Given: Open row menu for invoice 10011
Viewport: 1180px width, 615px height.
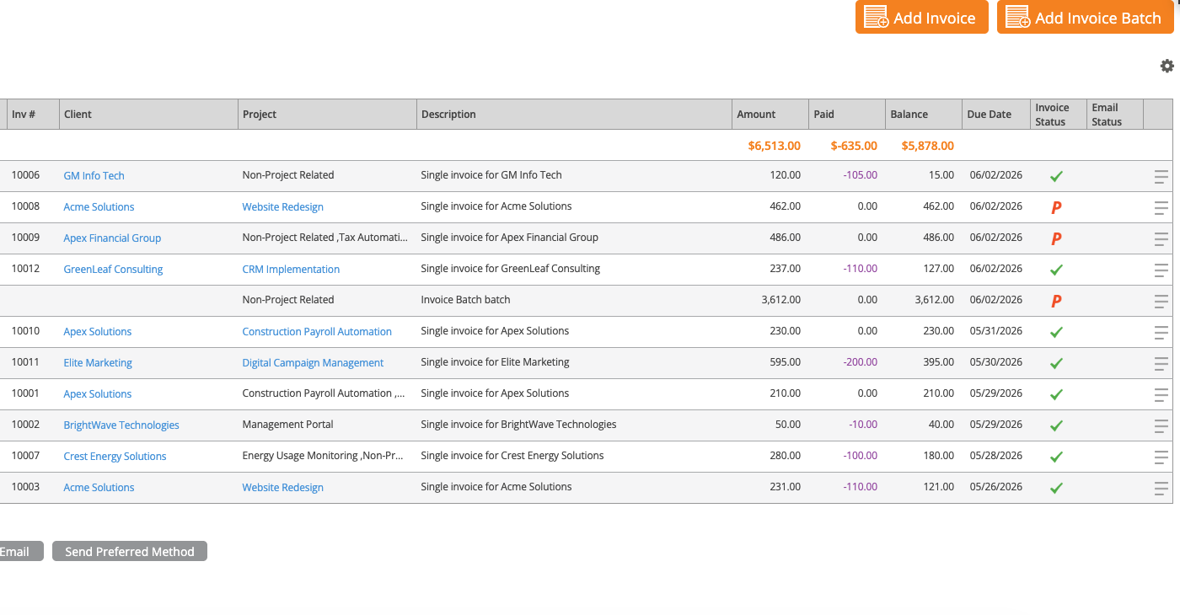Looking at the screenshot, I should click(1161, 363).
